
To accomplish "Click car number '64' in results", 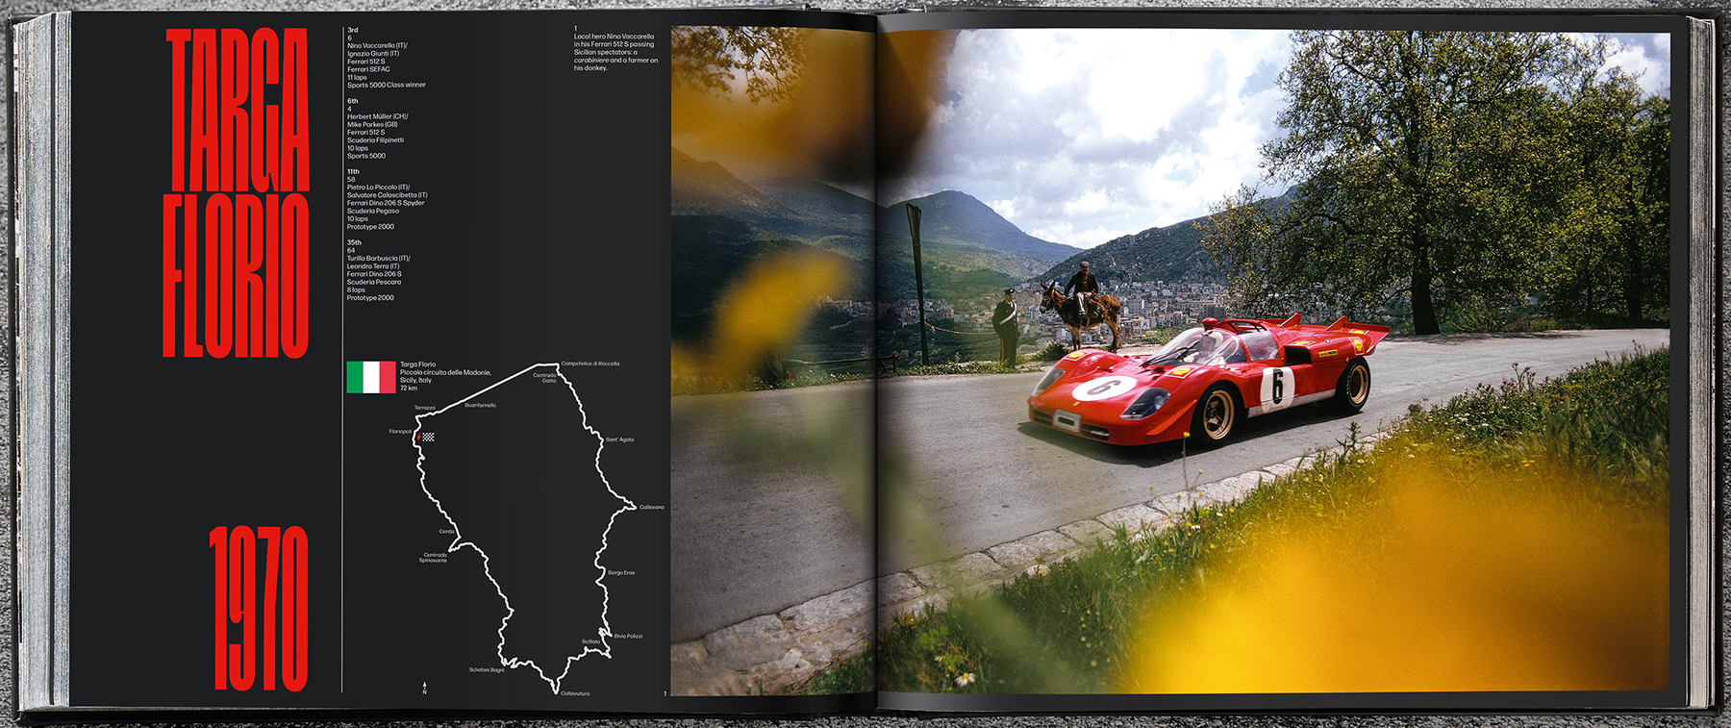I will pos(351,251).
